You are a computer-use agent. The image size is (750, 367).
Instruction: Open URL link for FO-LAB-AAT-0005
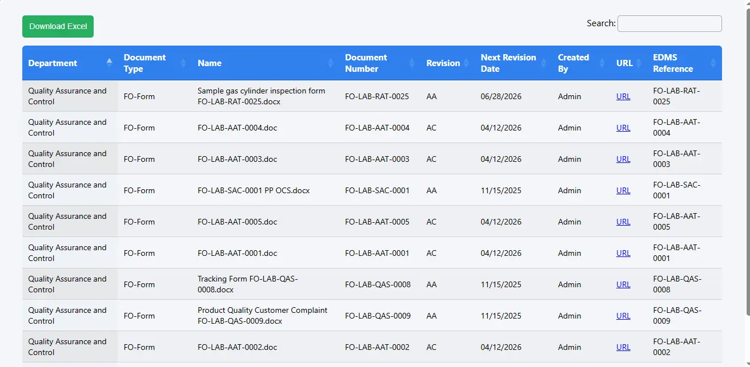point(623,222)
